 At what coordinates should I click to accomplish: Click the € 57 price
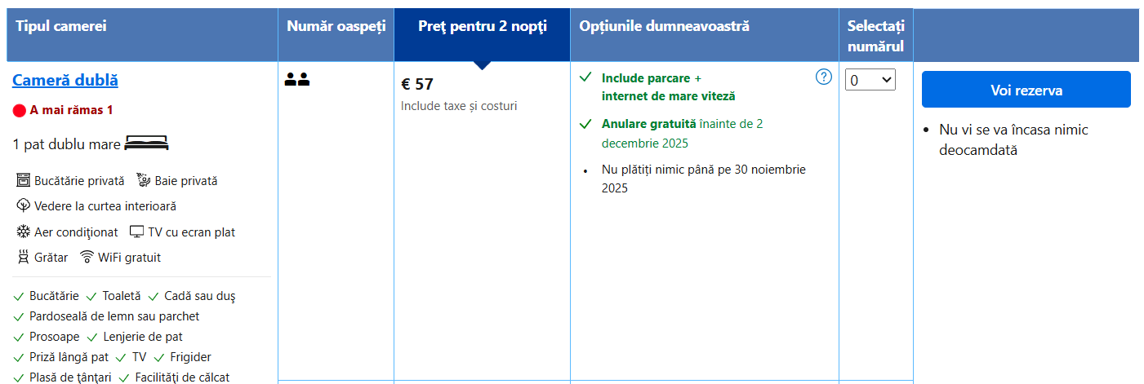click(417, 84)
